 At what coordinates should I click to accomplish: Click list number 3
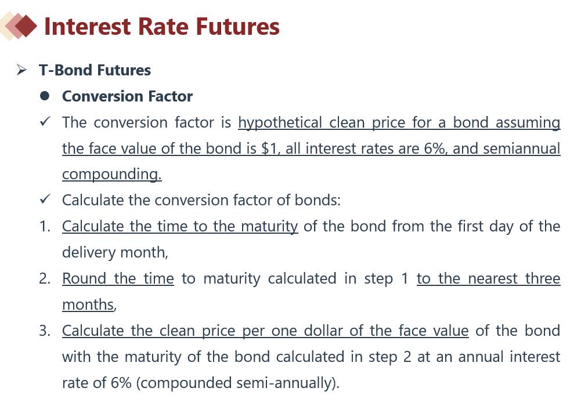[x=45, y=331]
